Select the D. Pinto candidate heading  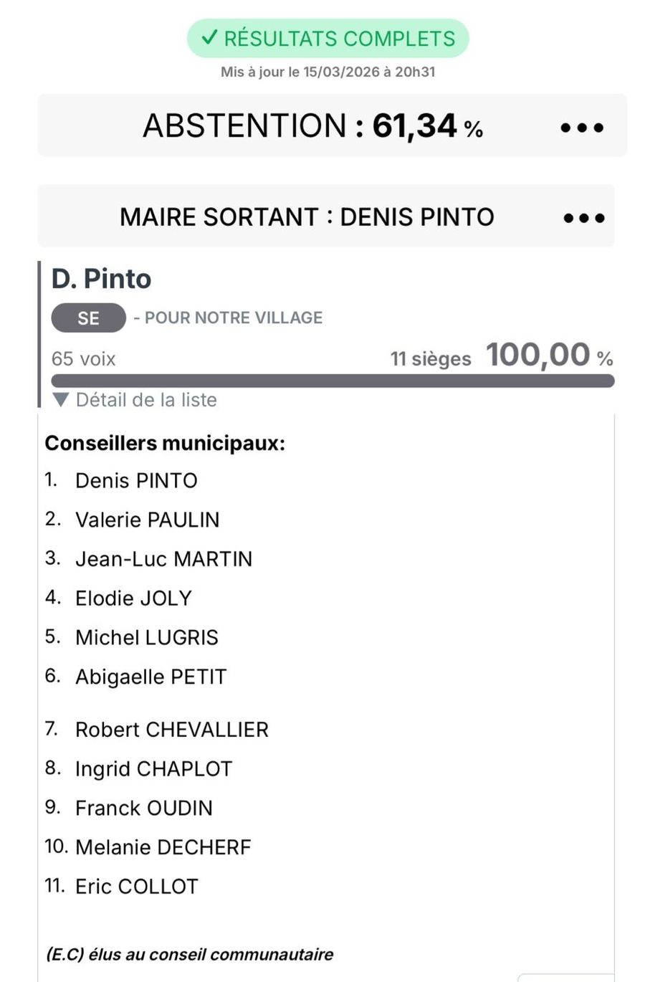click(x=101, y=279)
